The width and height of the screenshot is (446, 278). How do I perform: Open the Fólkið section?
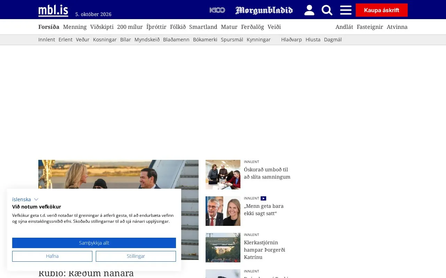pyautogui.click(x=178, y=27)
